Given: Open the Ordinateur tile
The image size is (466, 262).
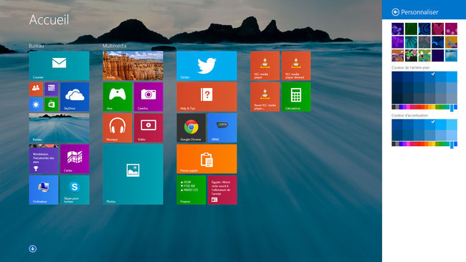Looking at the screenshot, I should [x=44, y=190].
